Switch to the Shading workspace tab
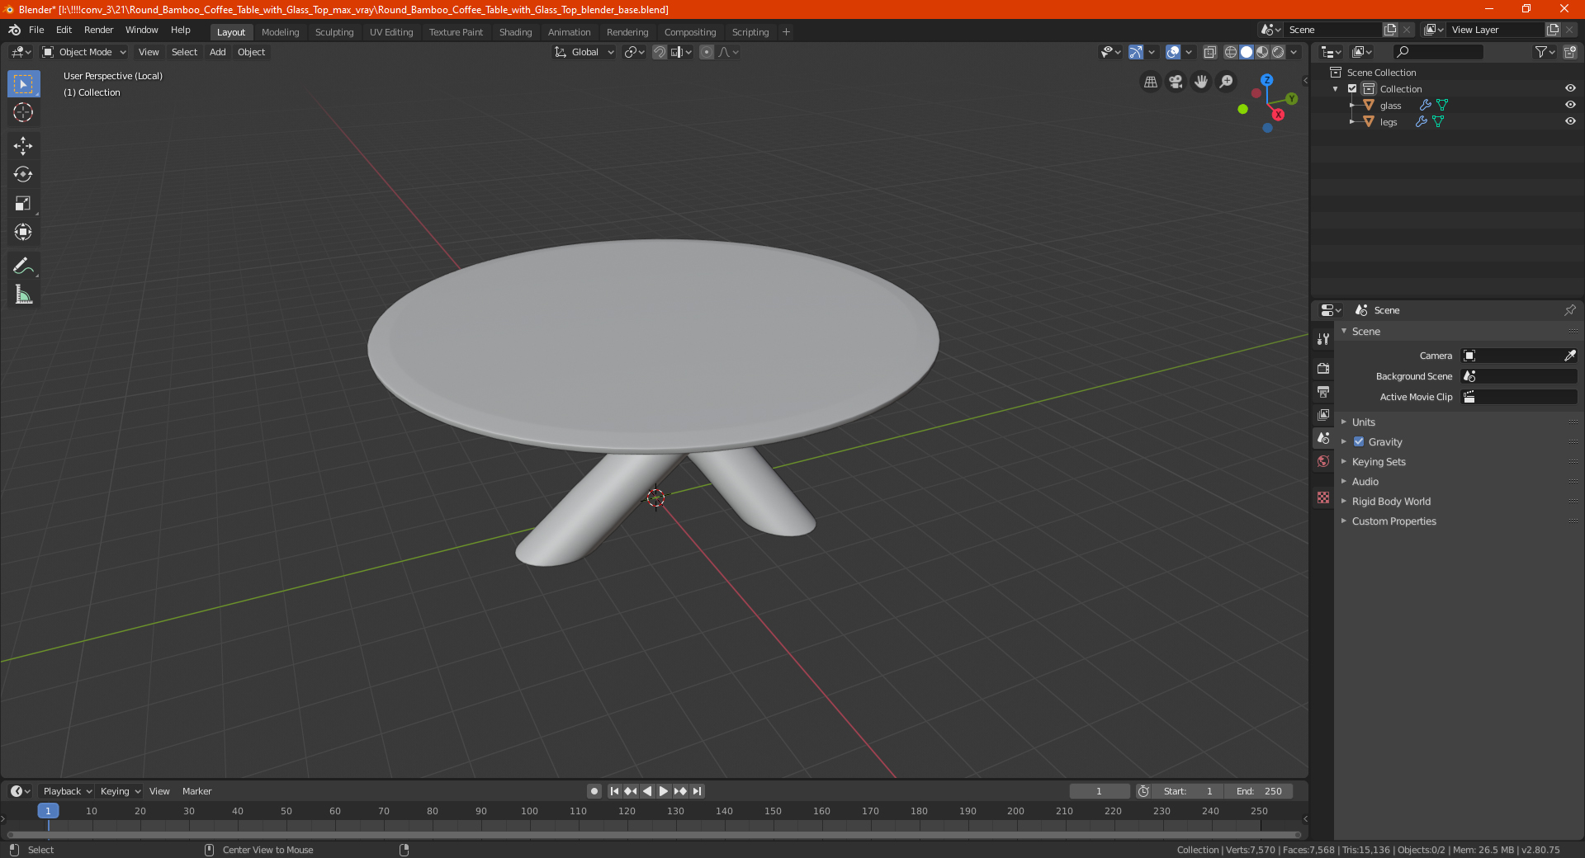1585x858 pixels. pyautogui.click(x=515, y=32)
